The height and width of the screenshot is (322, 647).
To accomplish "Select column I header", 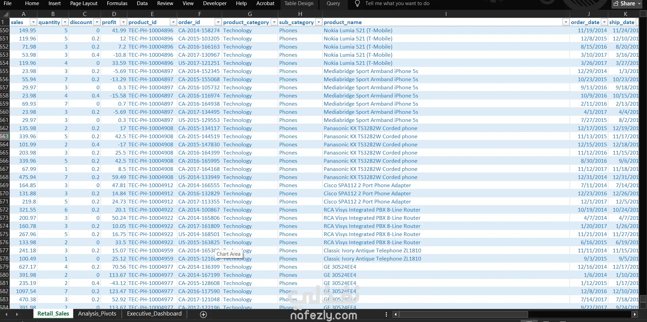I will pyautogui.click(x=446, y=14).
